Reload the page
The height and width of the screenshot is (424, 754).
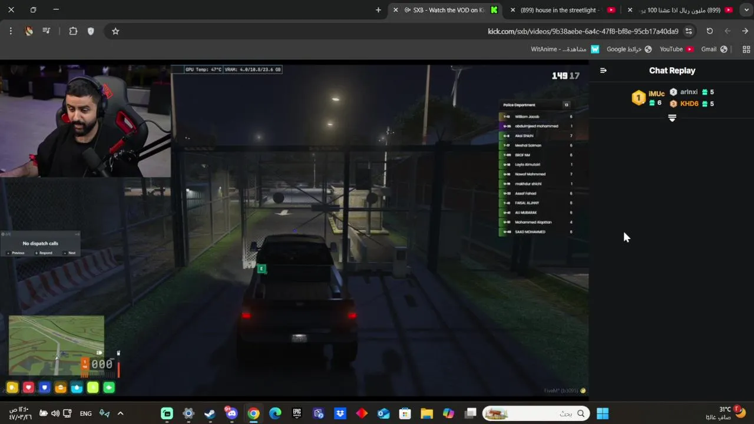[709, 31]
